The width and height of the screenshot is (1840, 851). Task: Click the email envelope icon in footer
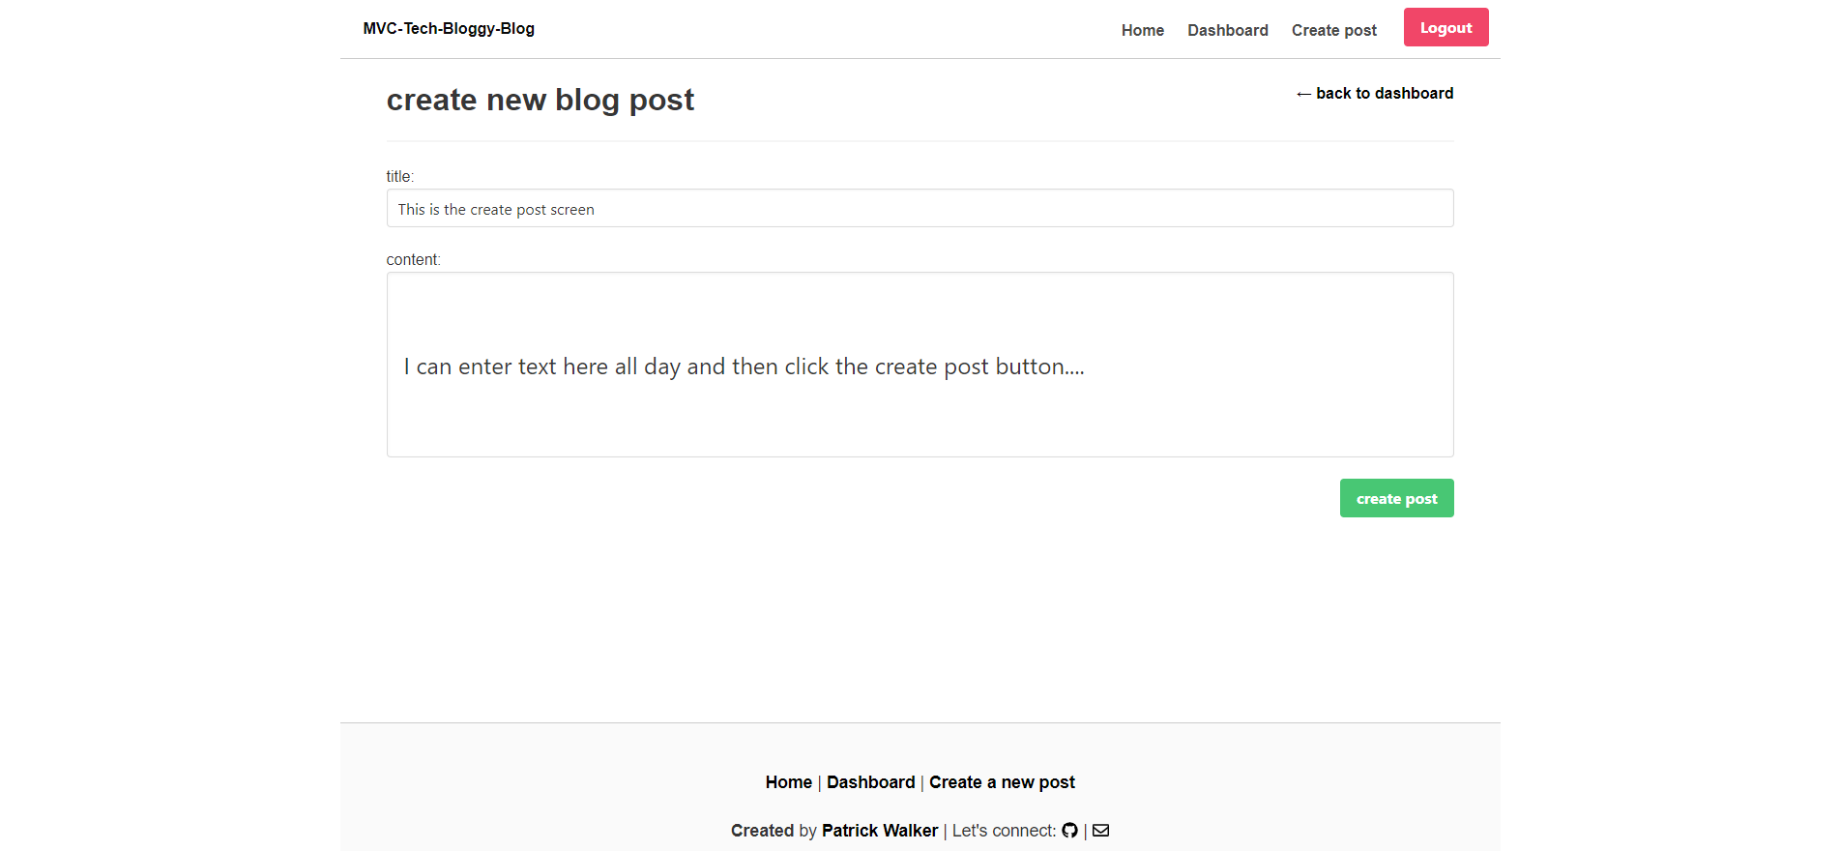click(1100, 831)
